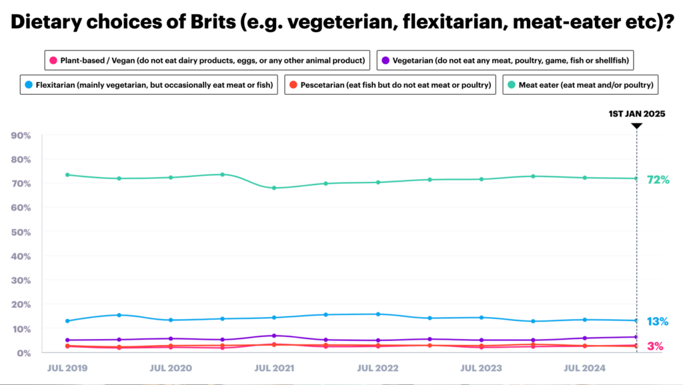Click the 13% Flexitarian end label
The height and width of the screenshot is (385, 683).
point(658,322)
